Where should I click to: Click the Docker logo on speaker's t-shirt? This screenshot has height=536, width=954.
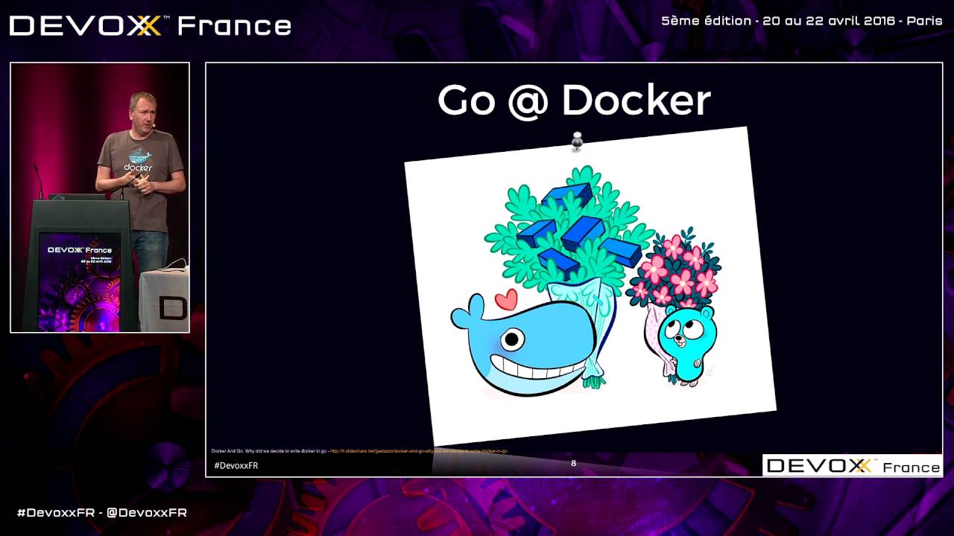[139, 159]
